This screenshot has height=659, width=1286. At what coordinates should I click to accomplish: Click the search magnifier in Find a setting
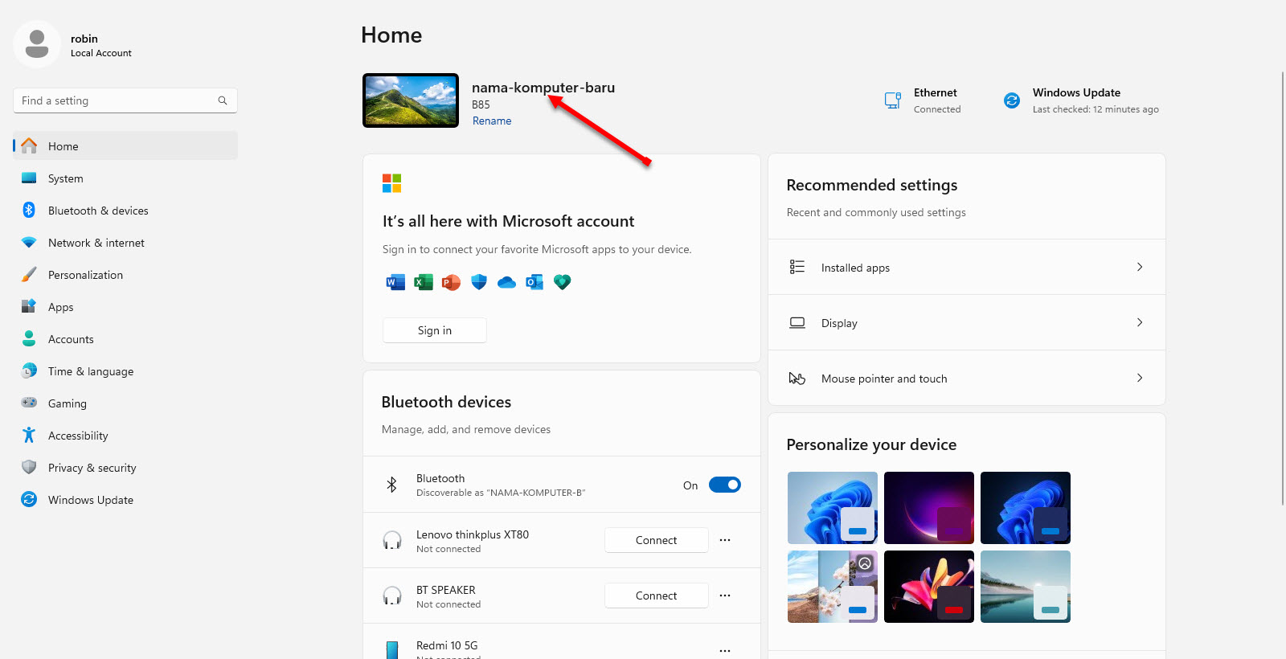[x=223, y=100]
